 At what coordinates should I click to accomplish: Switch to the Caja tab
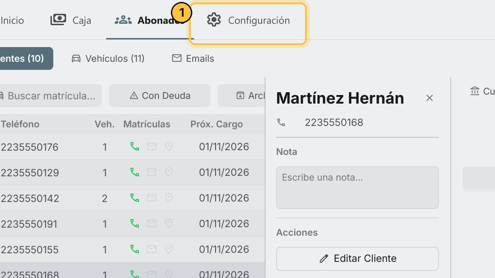point(71,20)
